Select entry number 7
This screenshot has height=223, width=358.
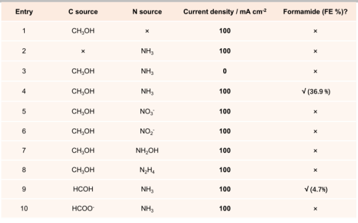(x=24, y=151)
